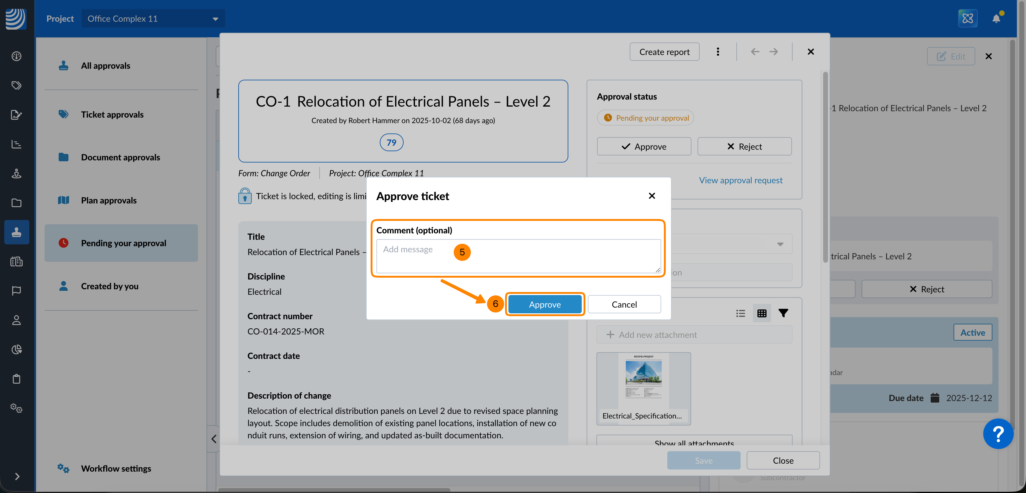
Task: Switch attachments to grid view icon
Action: (761, 313)
